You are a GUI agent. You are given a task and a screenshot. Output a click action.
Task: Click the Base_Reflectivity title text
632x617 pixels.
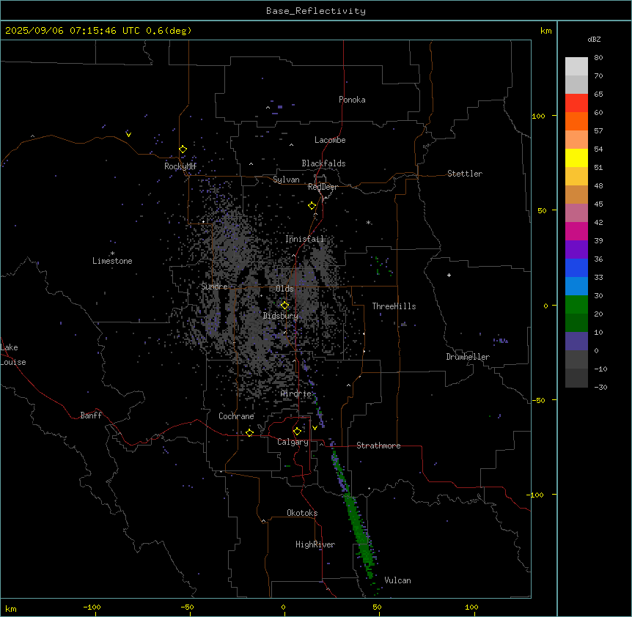tap(316, 11)
